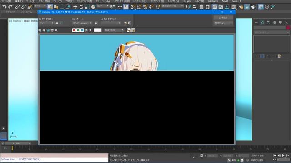Viewport: 291px width, 163px height.
Task: Toggle the blue channel display
Action: [x=82, y=30]
